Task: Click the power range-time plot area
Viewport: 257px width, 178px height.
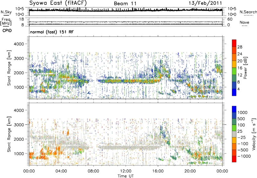Action: click(126, 68)
